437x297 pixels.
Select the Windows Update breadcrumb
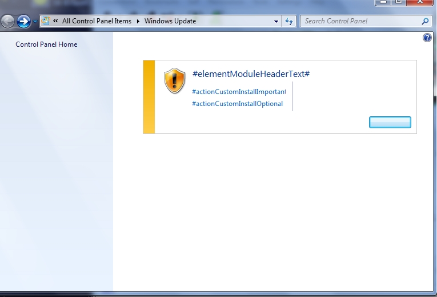(x=170, y=21)
